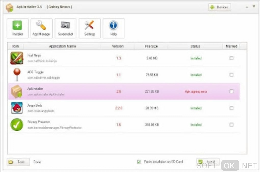Image resolution: width=260 pixels, height=172 pixels.
Task: Mark the Fruit Ninja checkbox
Action: tap(231, 58)
